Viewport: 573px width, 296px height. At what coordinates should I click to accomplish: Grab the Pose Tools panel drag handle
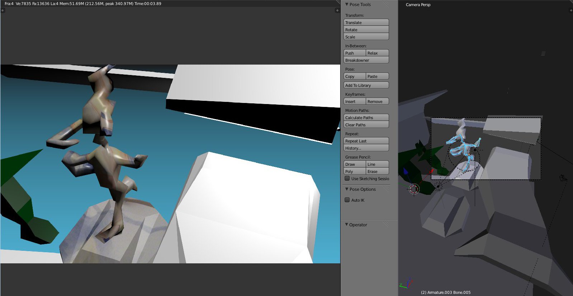[x=386, y=4]
